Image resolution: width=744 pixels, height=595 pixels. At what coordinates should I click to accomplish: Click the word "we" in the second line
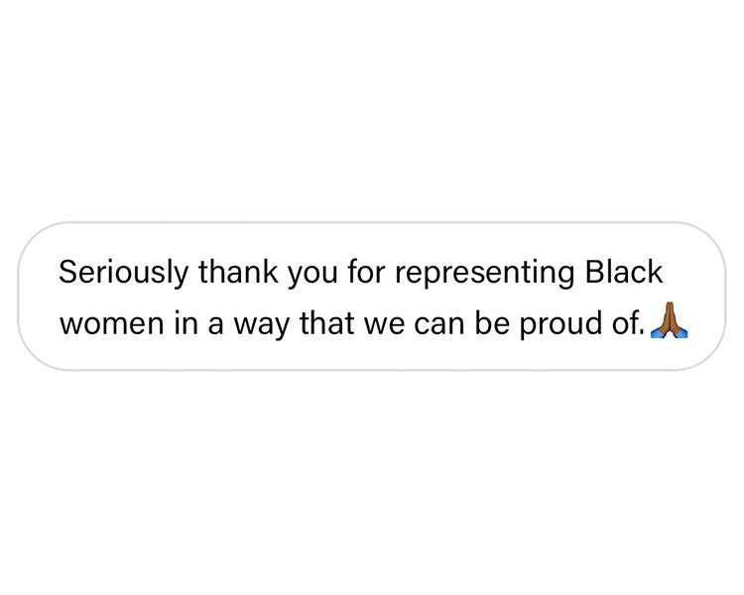click(x=384, y=325)
